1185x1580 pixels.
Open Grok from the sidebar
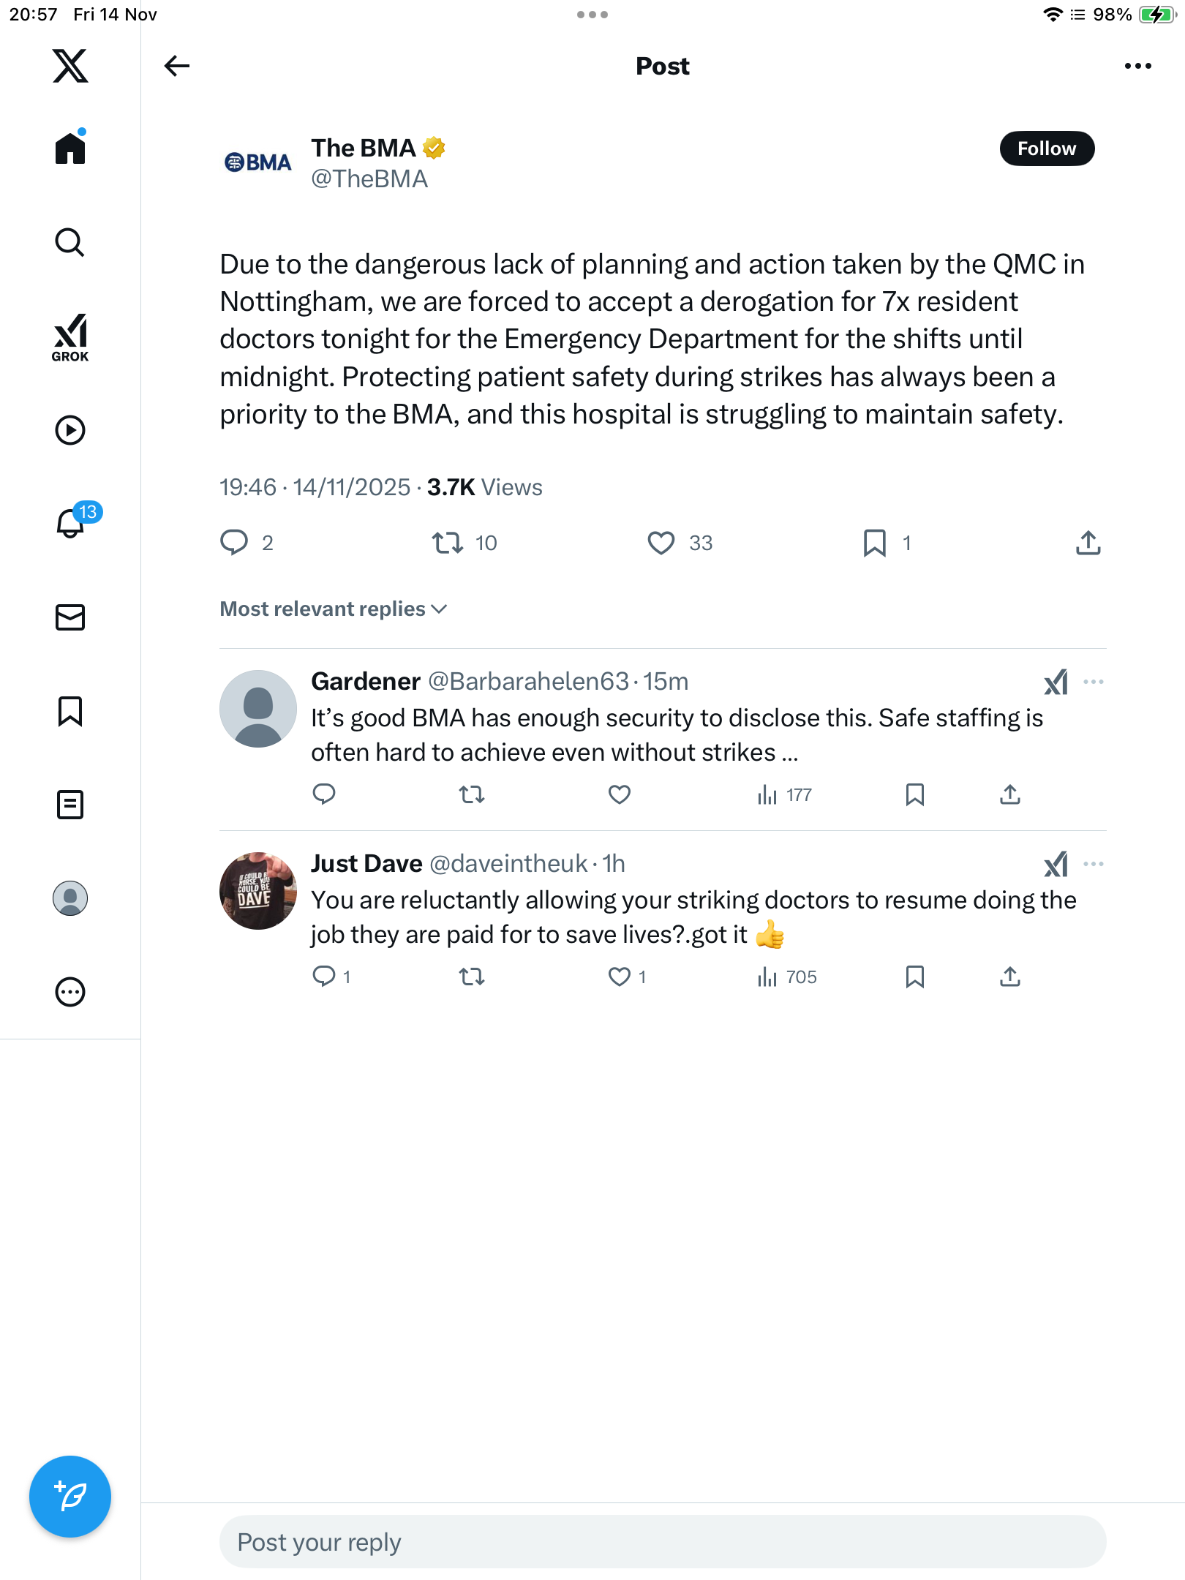point(70,337)
